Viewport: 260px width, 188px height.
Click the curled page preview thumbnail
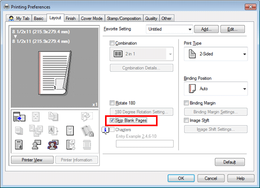[x=55, y=73]
